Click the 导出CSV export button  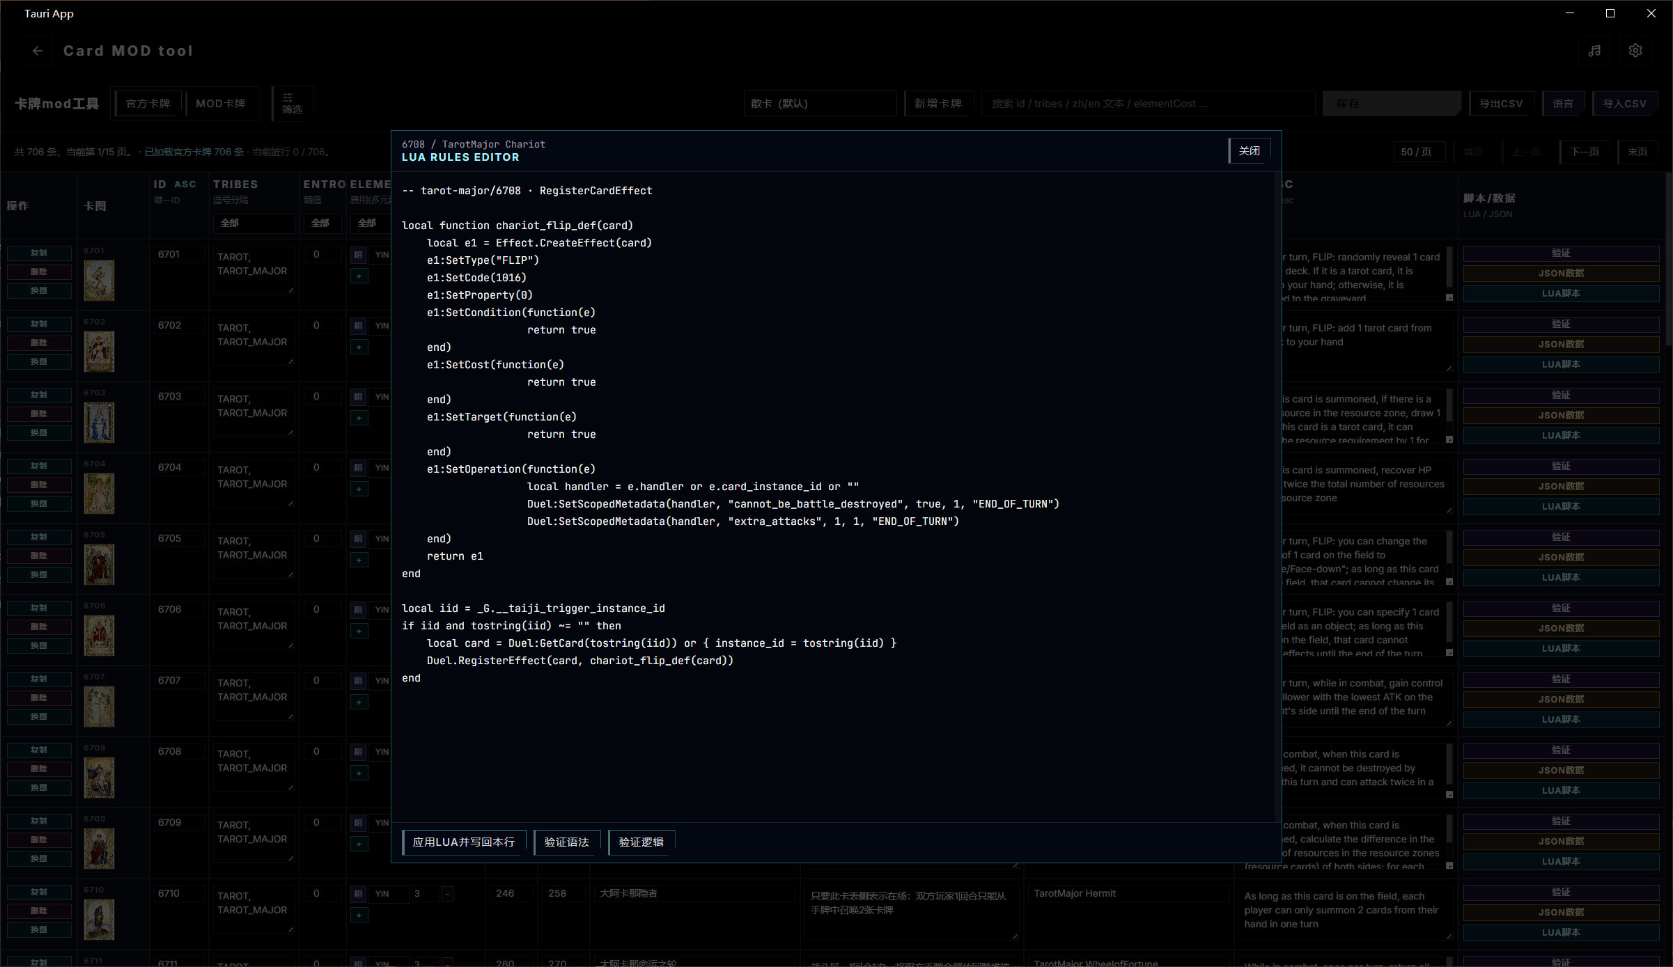1502,104
